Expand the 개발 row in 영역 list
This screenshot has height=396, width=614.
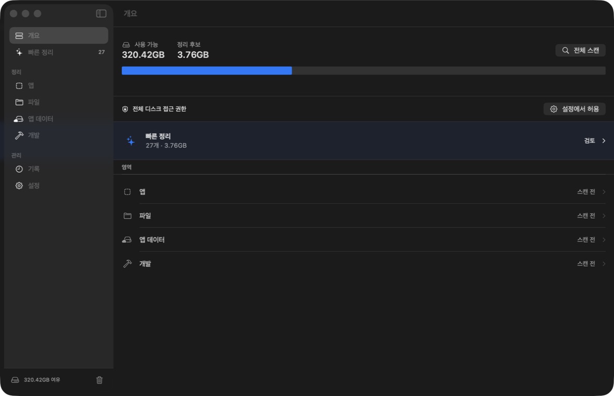(364, 264)
